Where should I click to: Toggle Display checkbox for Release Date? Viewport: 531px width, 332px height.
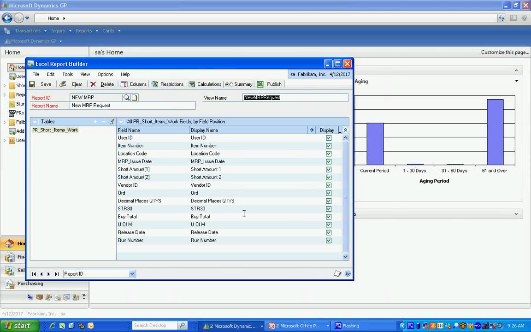pyautogui.click(x=329, y=232)
